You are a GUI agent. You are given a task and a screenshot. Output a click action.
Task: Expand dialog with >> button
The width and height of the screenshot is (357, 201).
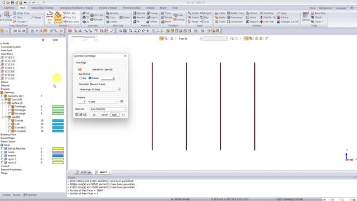point(123,114)
